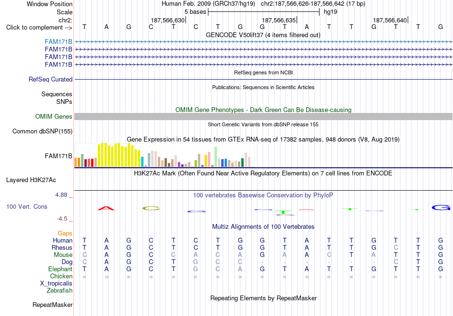Click the 187,566,640 ruler coordinate
This screenshot has width=453, height=316.
point(390,20)
